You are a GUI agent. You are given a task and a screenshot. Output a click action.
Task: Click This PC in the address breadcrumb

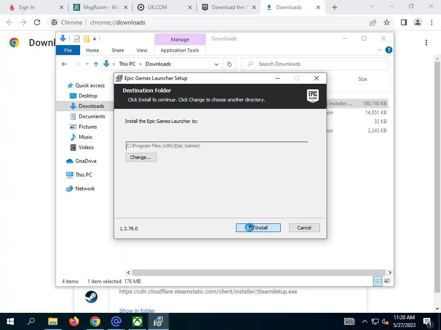point(127,64)
